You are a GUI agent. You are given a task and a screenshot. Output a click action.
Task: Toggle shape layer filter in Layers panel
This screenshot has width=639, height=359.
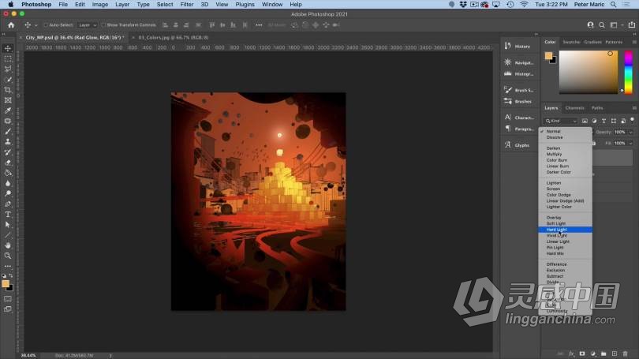(x=613, y=121)
